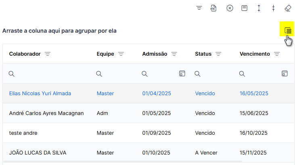
Task: Open Equipe column header filter
Action: point(121,54)
